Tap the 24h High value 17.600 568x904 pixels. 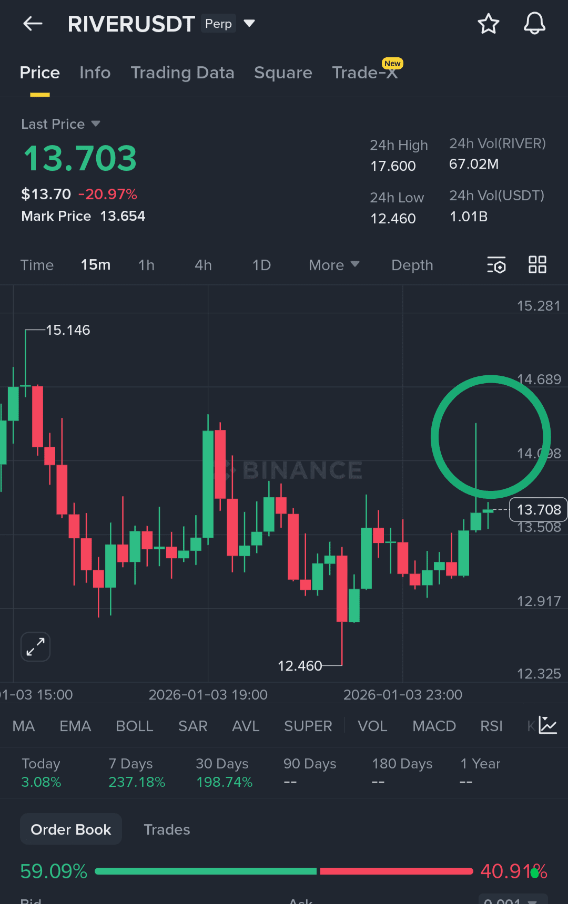pyautogui.click(x=393, y=166)
